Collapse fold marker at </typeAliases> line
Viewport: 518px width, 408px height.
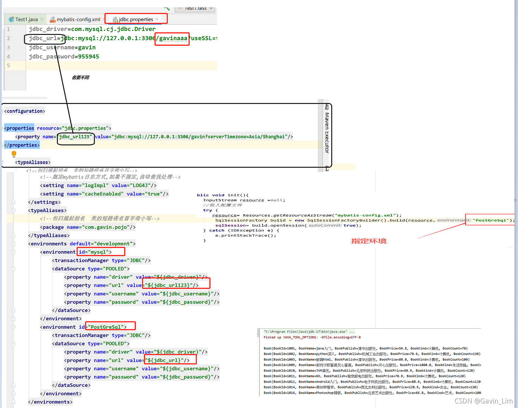click(x=13, y=235)
